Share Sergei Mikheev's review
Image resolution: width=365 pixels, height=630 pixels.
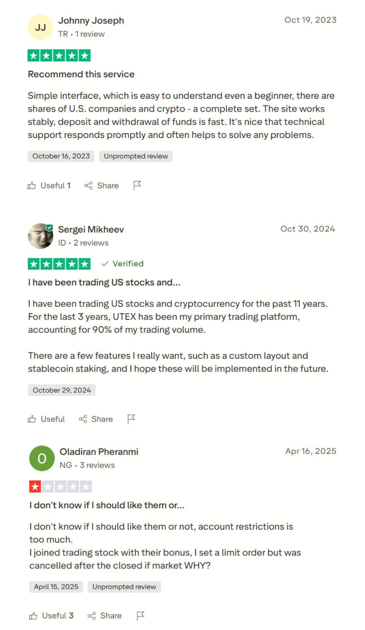point(96,419)
